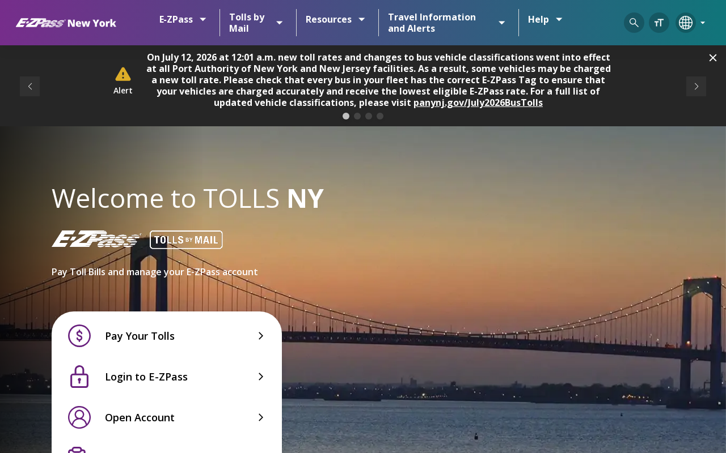Select the first alert carousel dot
726x453 pixels.
tap(346, 116)
